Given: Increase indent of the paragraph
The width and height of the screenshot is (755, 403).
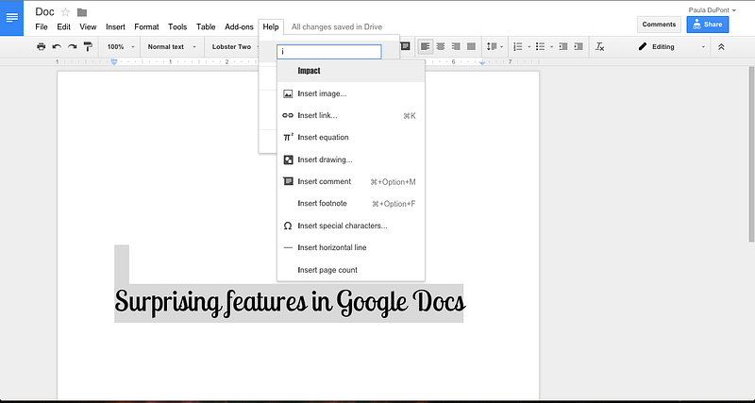Looking at the screenshot, I should [x=578, y=46].
